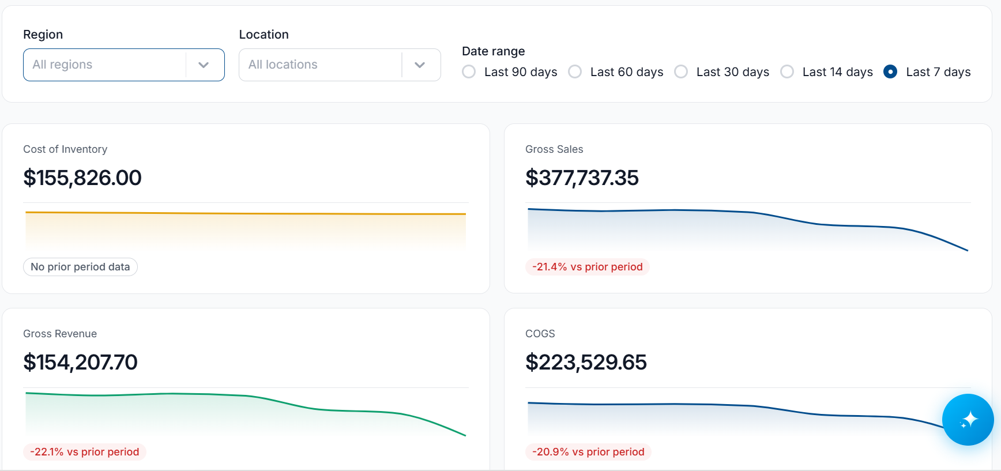Image resolution: width=1001 pixels, height=471 pixels.
Task: Click the -21.4% vs prior period badge
Action: click(587, 267)
